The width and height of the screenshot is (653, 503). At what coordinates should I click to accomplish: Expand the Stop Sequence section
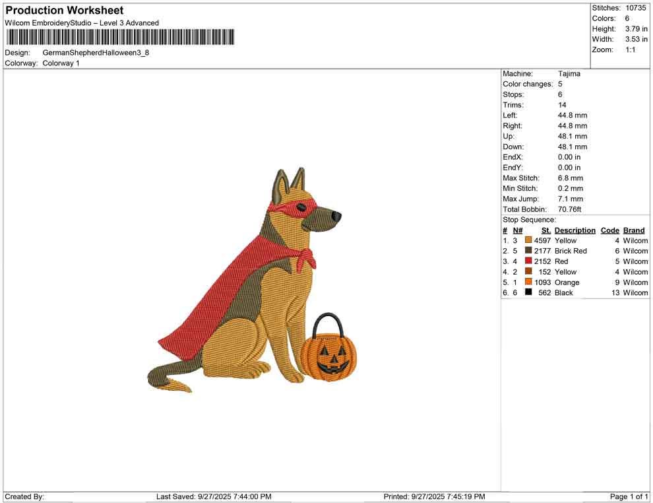click(x=529, y=219)
